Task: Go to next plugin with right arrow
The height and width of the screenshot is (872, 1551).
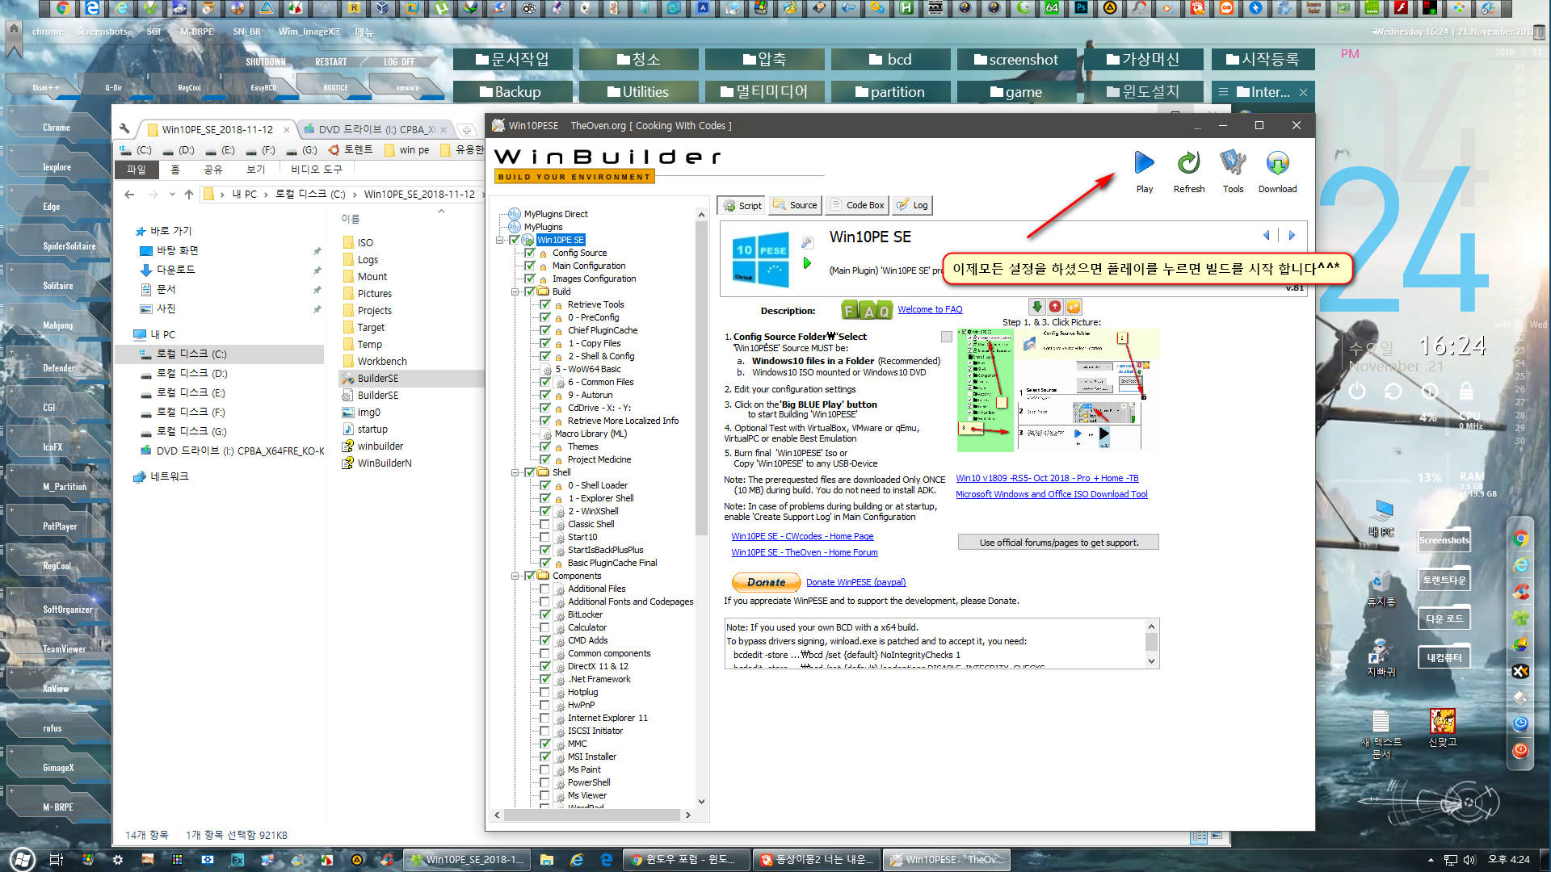Action: pos(1292,235)
